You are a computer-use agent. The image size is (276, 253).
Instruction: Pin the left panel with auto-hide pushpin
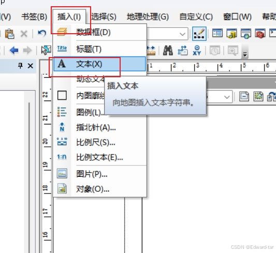[20, 66]
